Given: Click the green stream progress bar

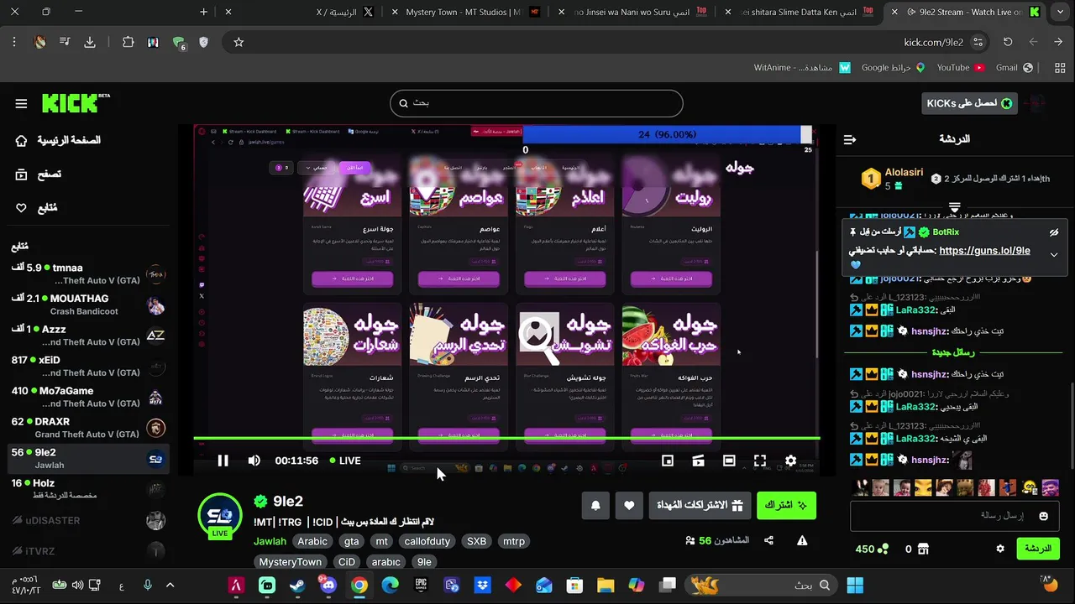Looking at the screenshot, I should tap(506, 438).
